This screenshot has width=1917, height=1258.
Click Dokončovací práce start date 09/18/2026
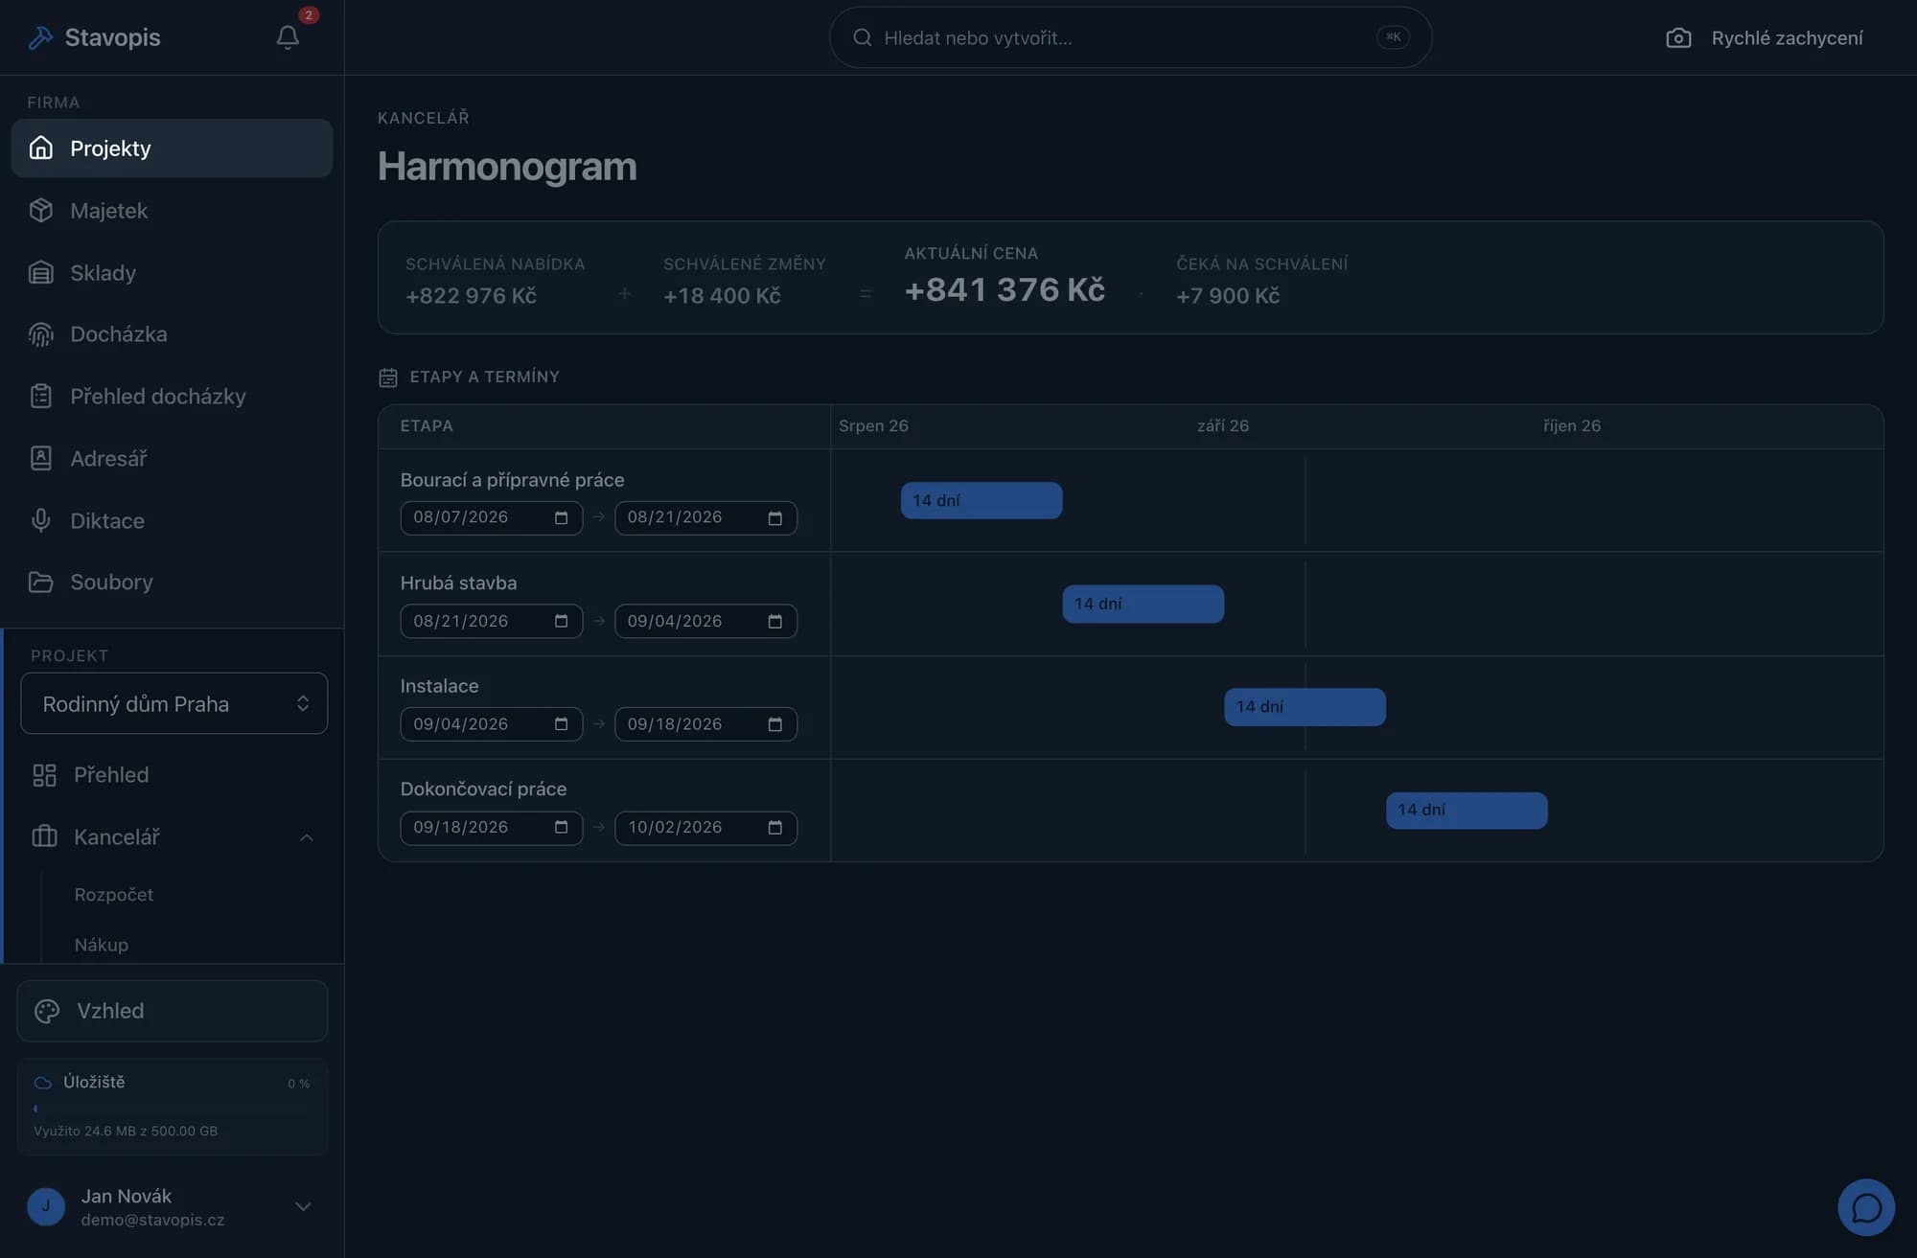491,828
